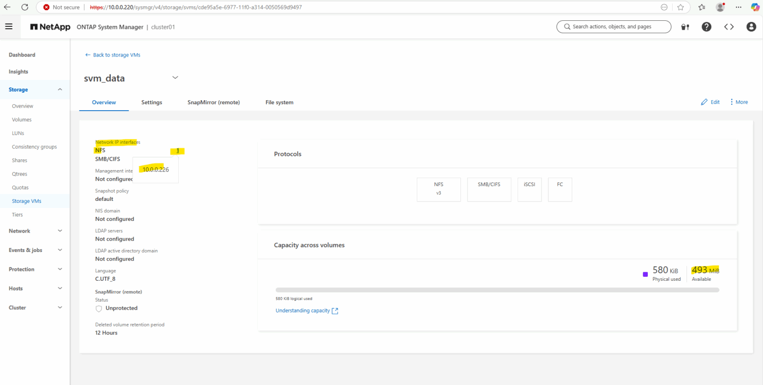Open Quotas in the sidebar
763x385 pixels.
pos(20,188)
